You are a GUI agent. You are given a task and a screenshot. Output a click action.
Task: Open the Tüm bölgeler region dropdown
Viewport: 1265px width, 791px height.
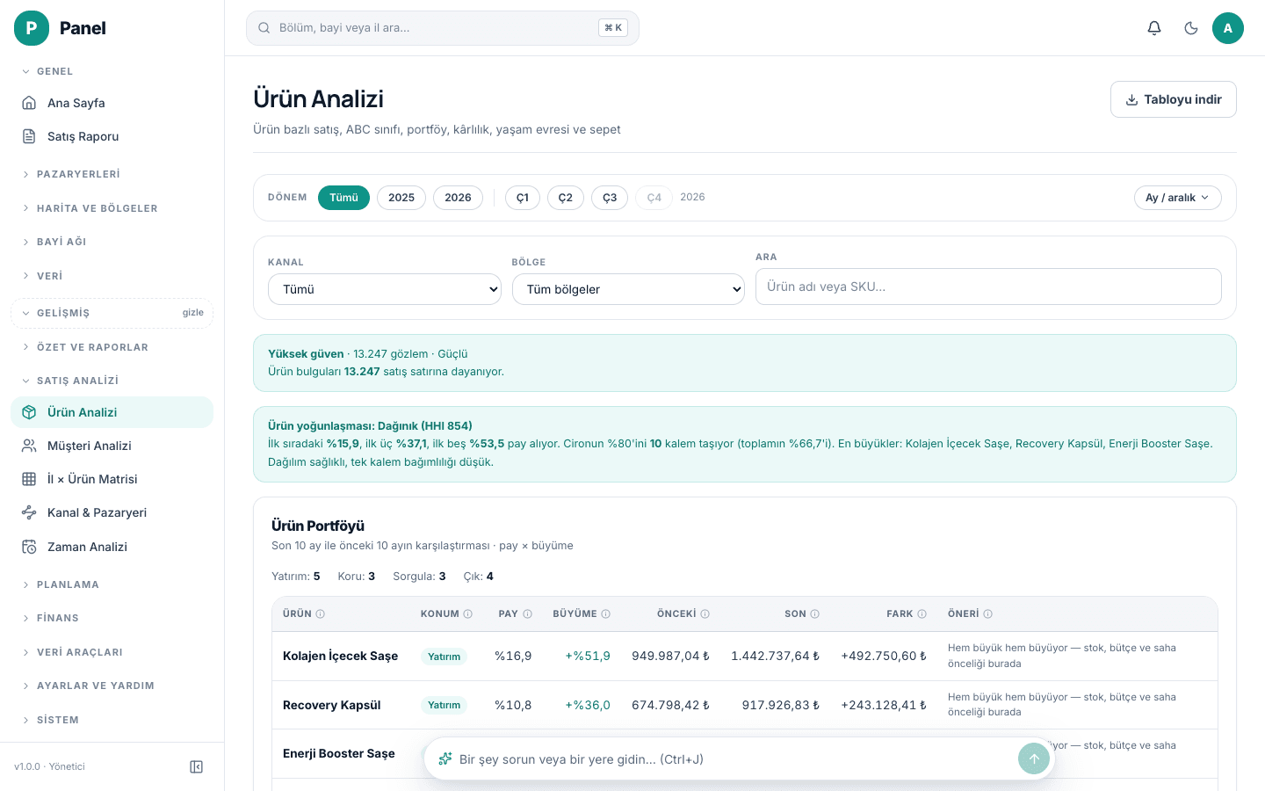[628, 289]
